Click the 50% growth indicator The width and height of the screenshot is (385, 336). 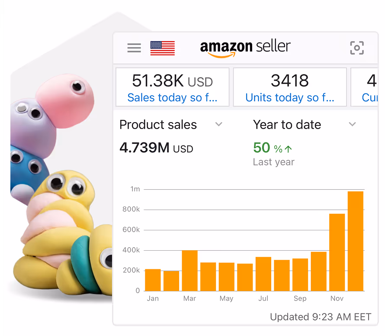[x=266, y=148]
